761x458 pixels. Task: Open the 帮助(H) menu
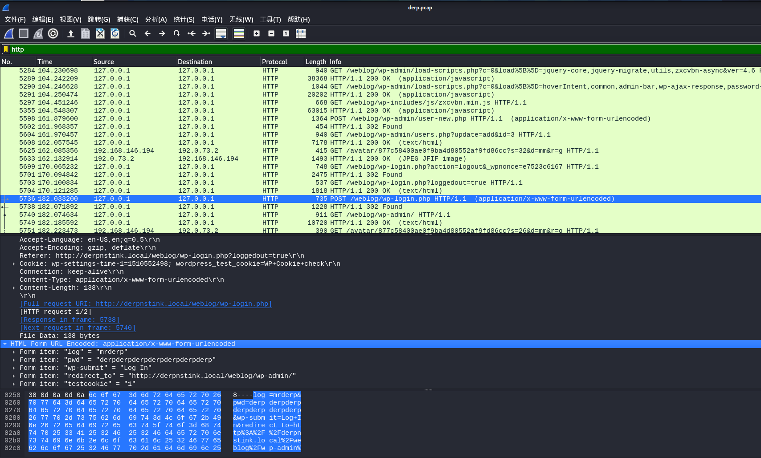pos(299,20)
